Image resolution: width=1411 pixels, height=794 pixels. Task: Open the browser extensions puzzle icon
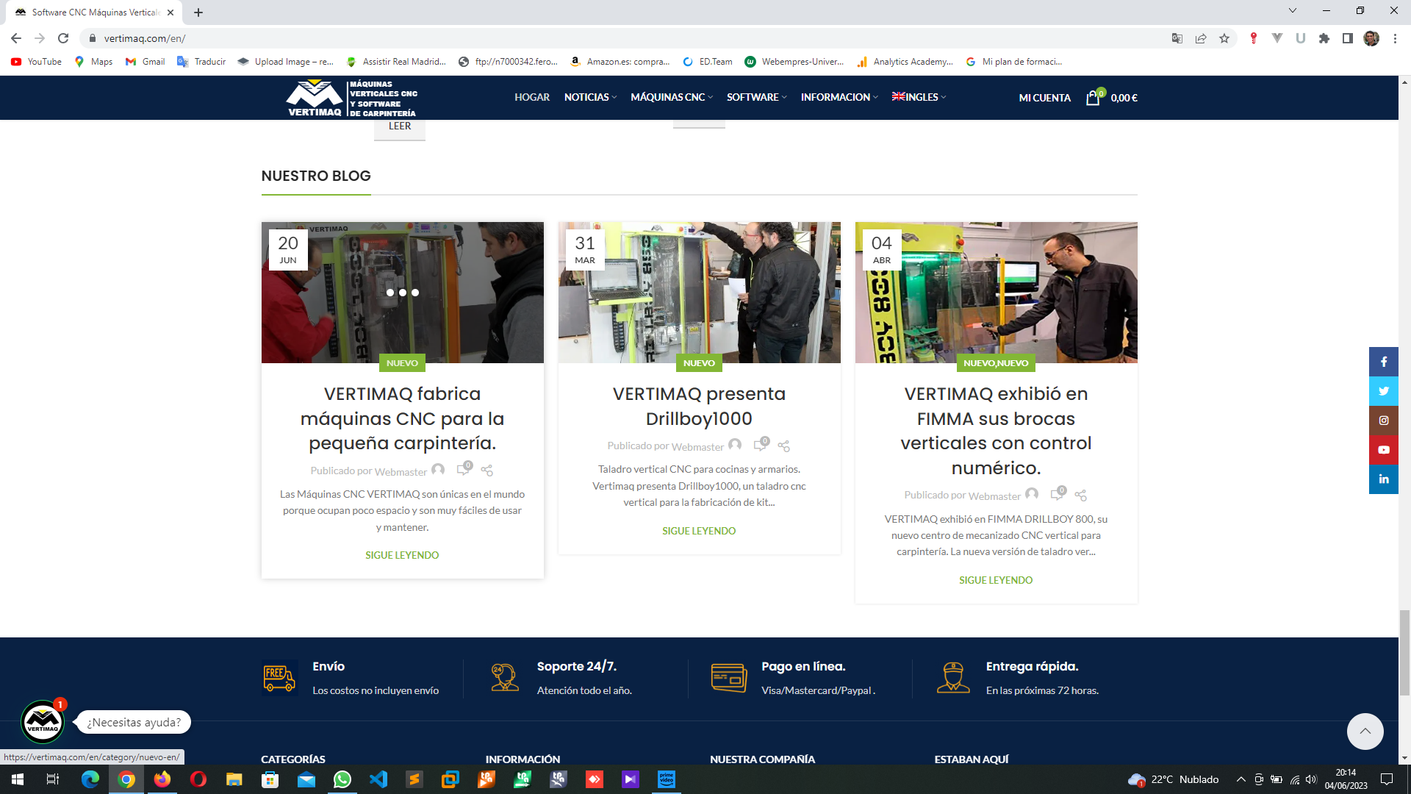[x=1324, y=38]
